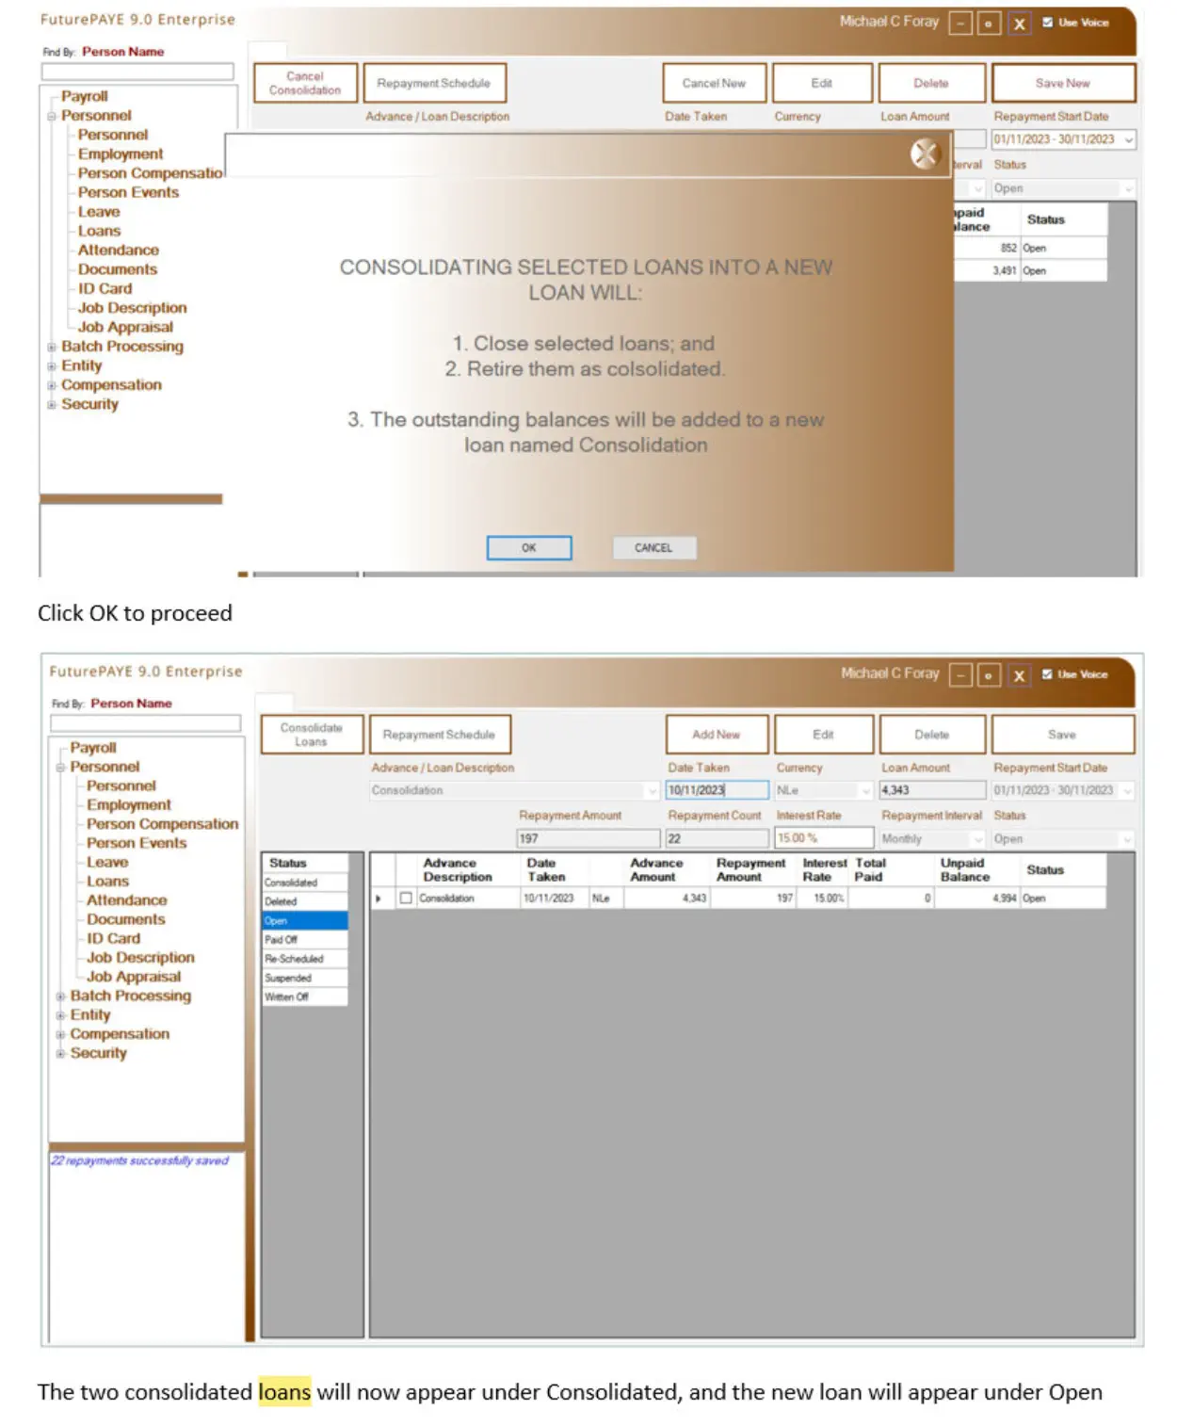Close the consolidation warning dialog with the X icon

click(925, 154)
